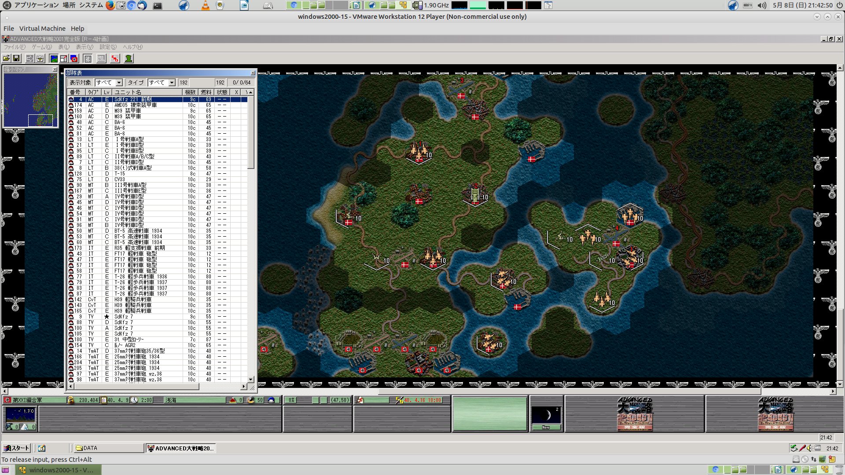845x475 pixels.
Task: Click the mini-map overview image
Action: coord(30,100)
